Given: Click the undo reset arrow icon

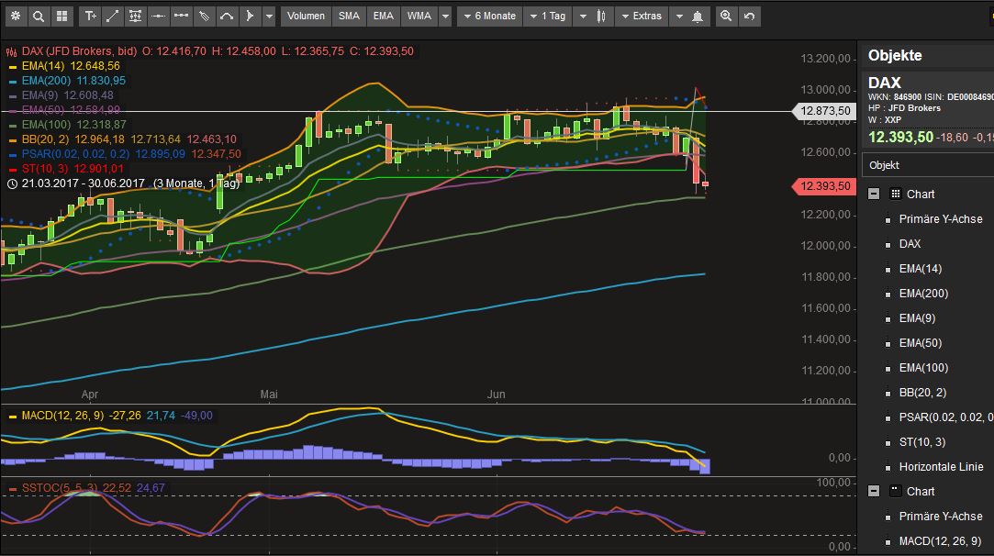Looking at the screenshot, I should (x=749, y=16).
